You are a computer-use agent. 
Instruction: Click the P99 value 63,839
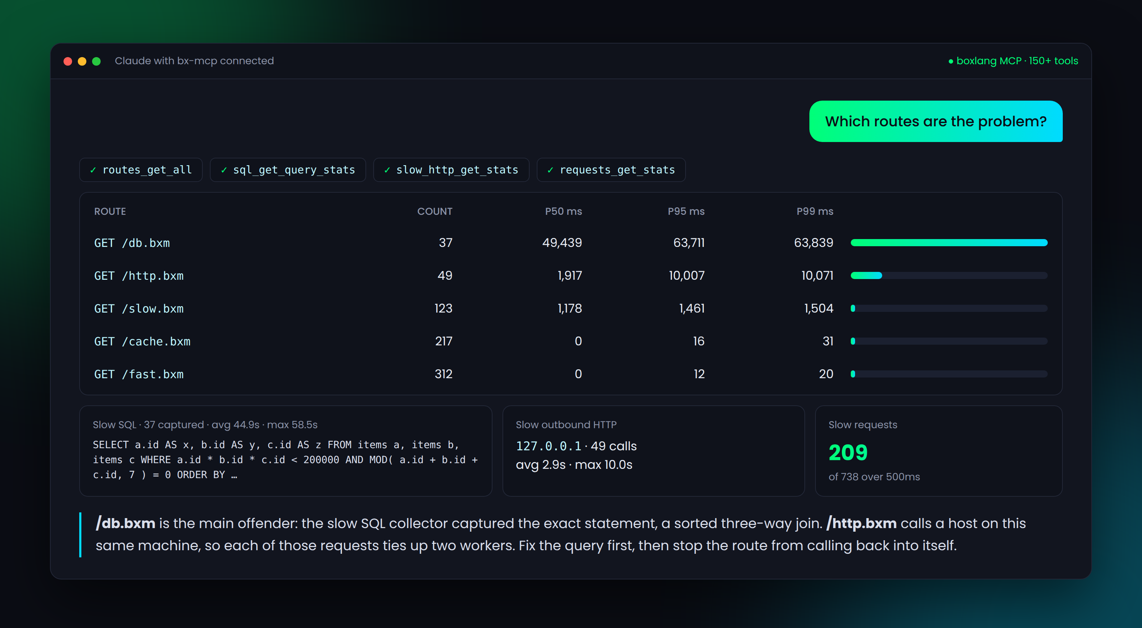814,243
